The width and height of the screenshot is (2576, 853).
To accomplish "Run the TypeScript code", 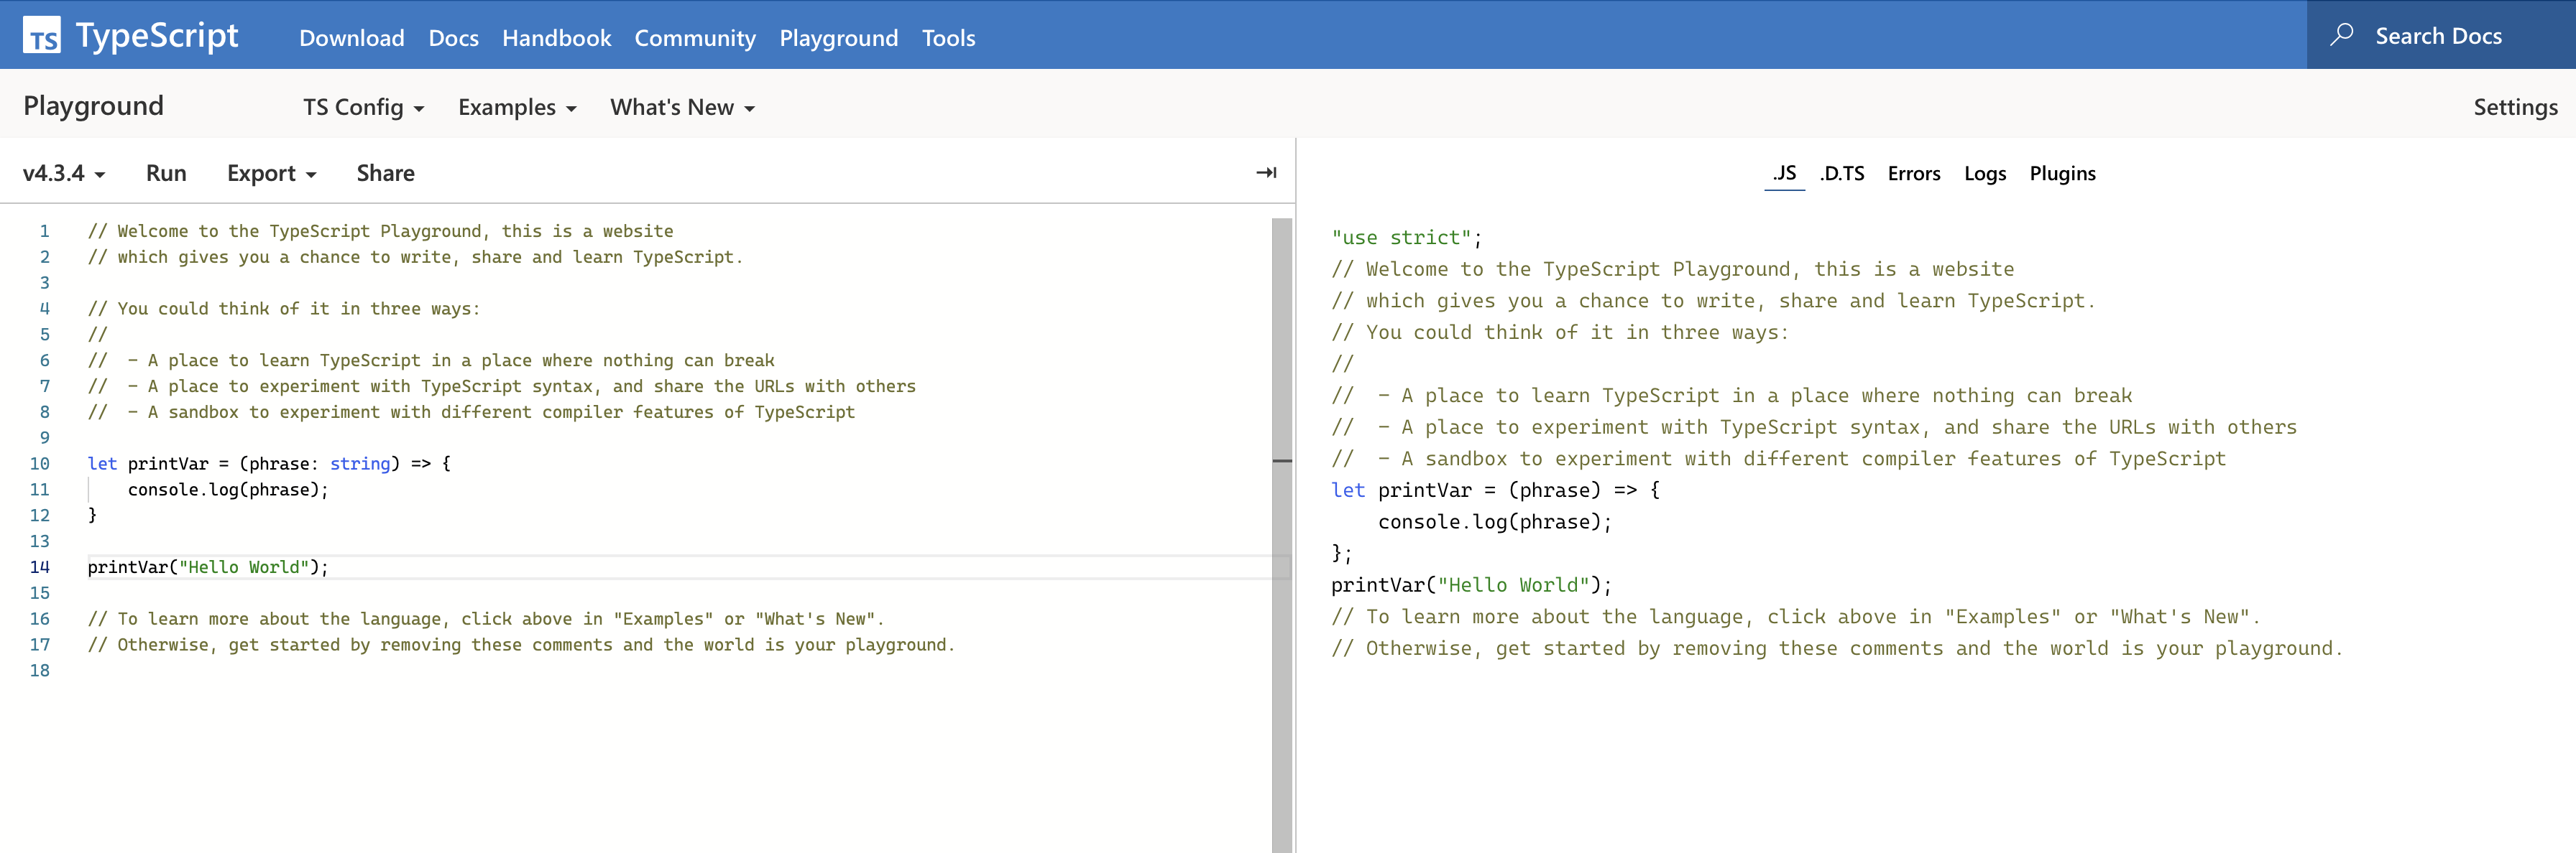I will (x=165, y=172).
